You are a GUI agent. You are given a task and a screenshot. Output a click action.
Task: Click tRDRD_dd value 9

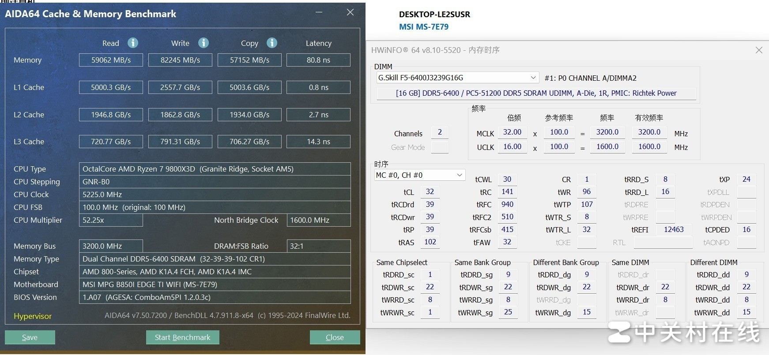click(746, 275)
